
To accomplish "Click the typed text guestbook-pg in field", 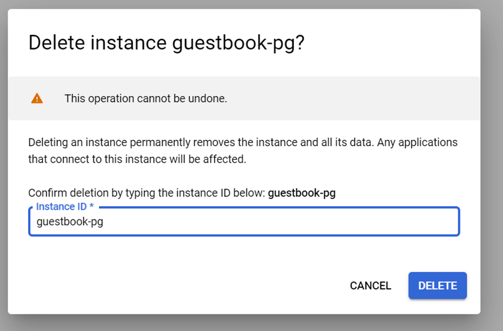I will point(70,222).
